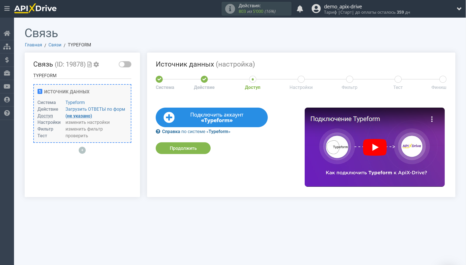Image resolution: width=466 pixels, height=265 pixels.
Task: Open the Связи breadcrumb link
Action: click(x=55, y=45)
